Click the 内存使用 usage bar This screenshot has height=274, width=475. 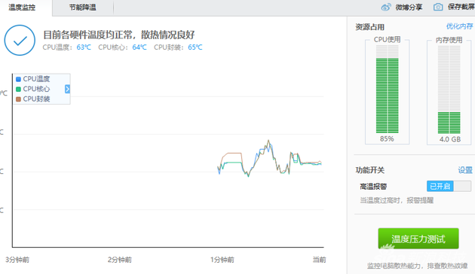(x=449, y=90)
